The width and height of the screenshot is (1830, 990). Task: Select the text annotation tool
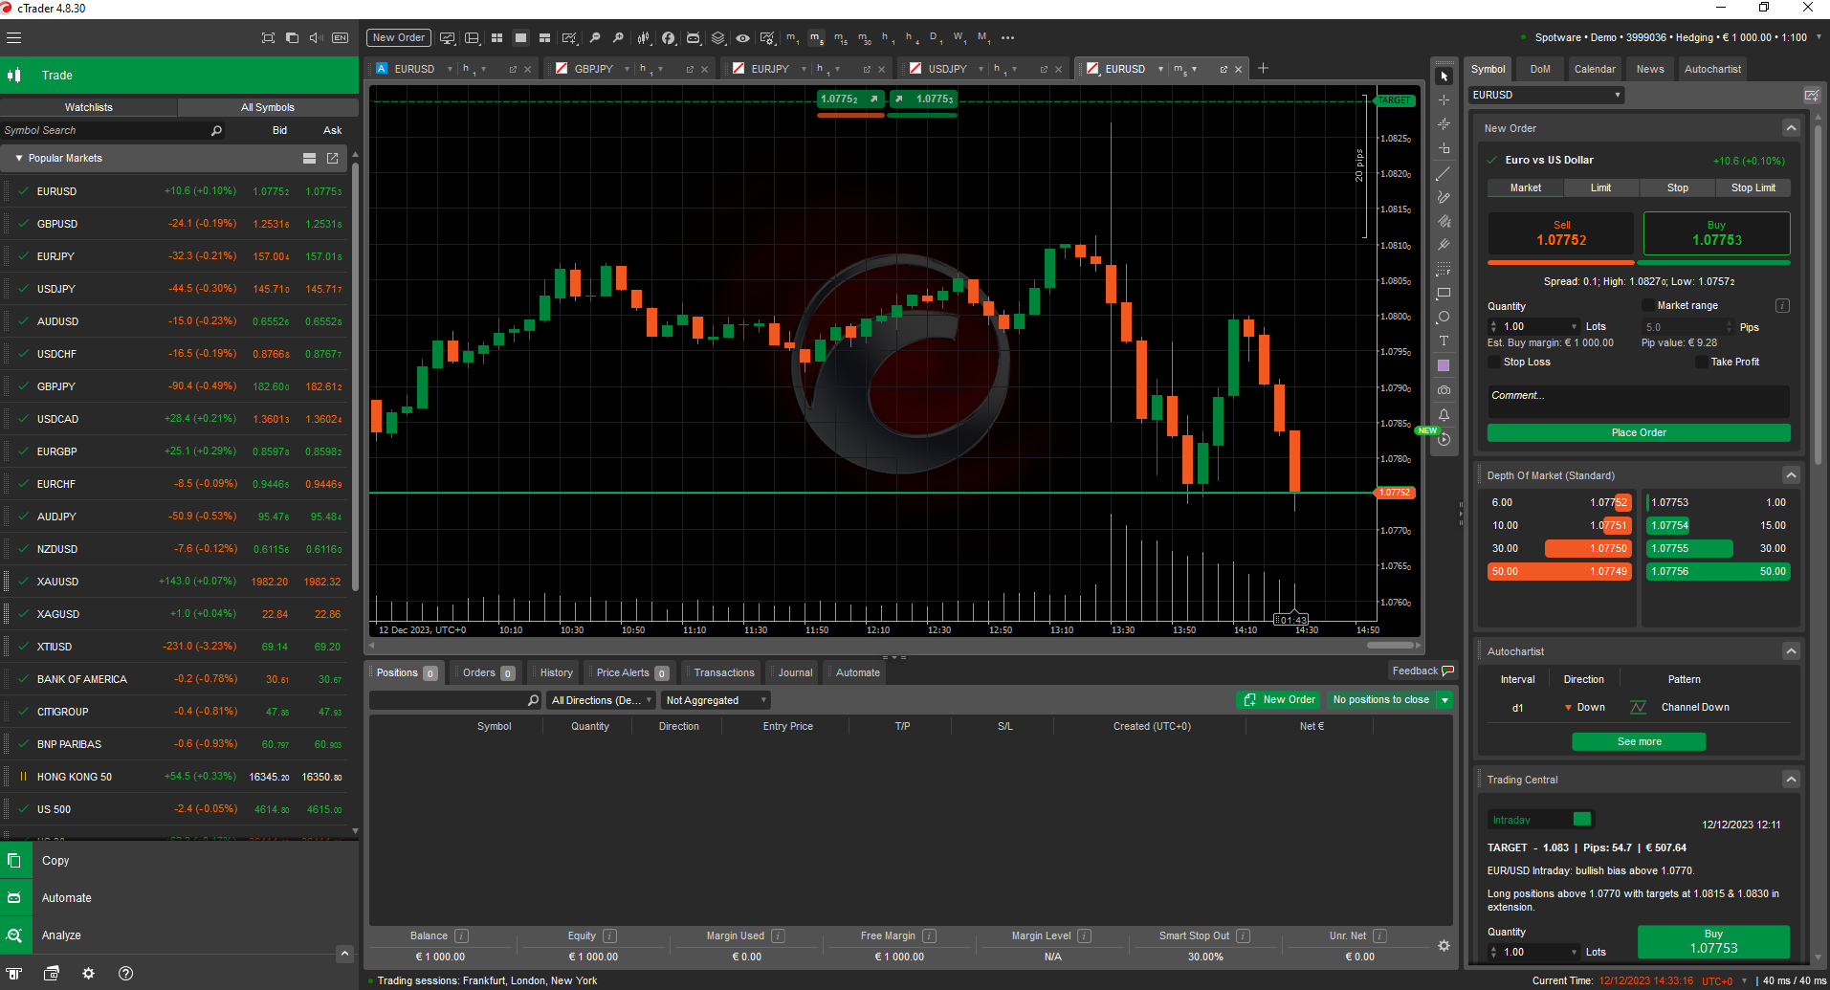[x=1444, y=341]
